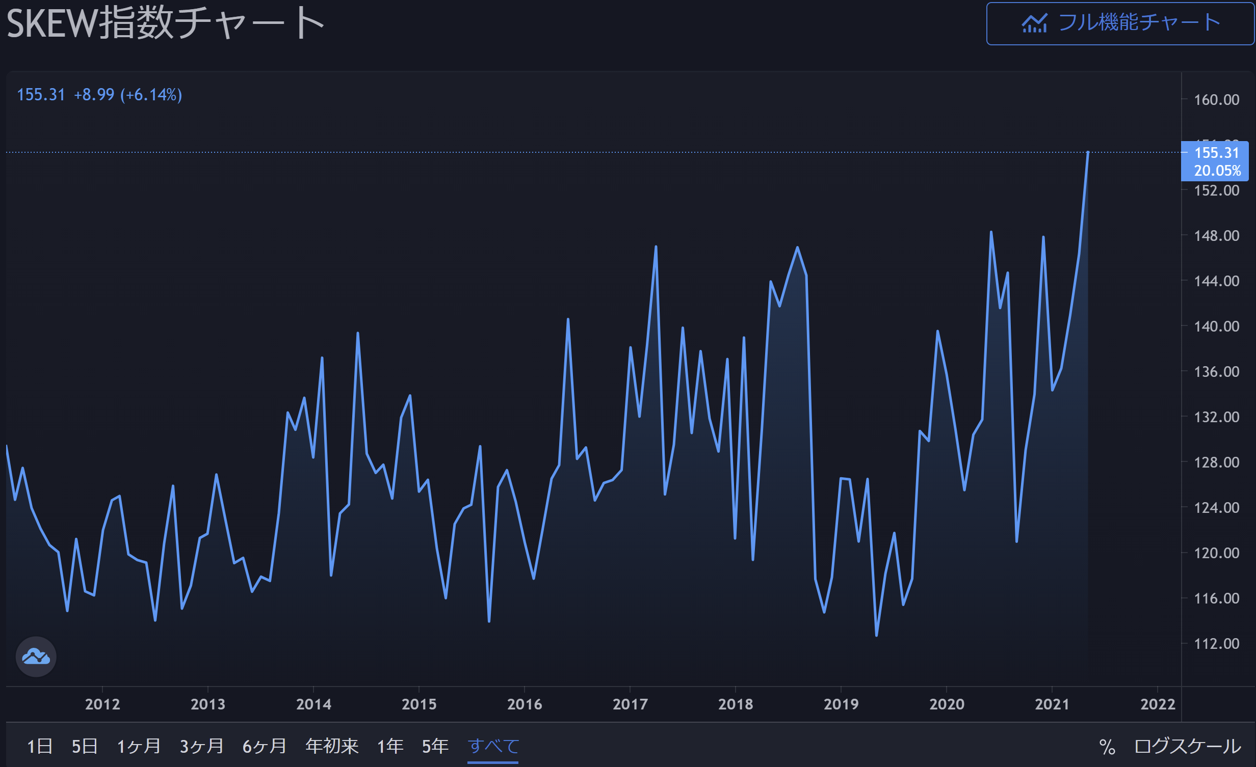Click the 2016 label on time axis
Viewport: 1256px width, 767px height.
pos(524,704)
